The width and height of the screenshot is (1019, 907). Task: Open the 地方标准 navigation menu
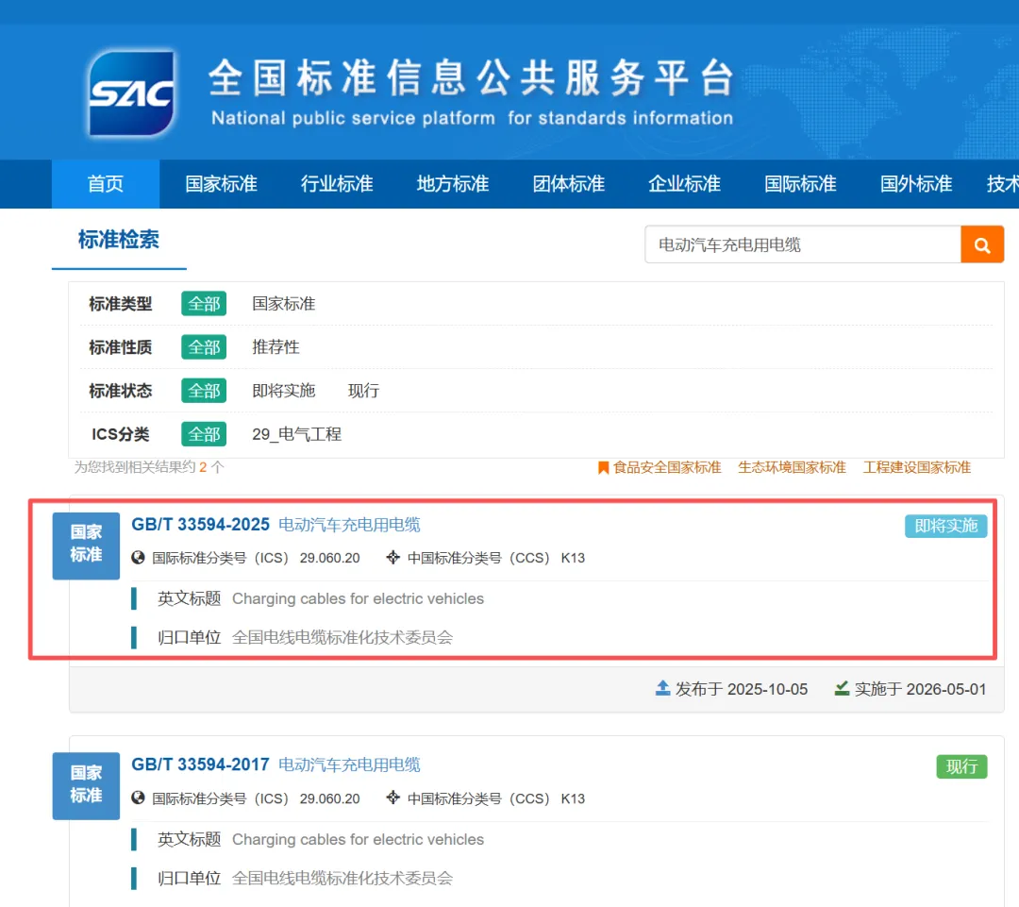tap(452, 184)
